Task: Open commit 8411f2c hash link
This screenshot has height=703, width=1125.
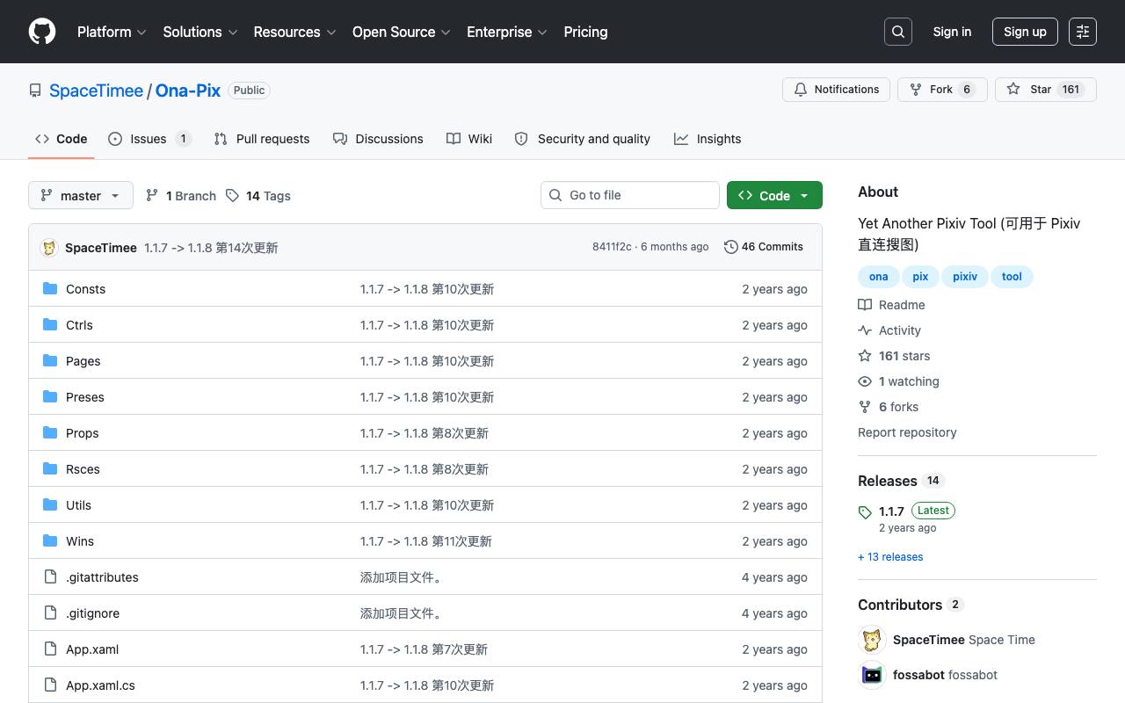Action: point(612,247)
